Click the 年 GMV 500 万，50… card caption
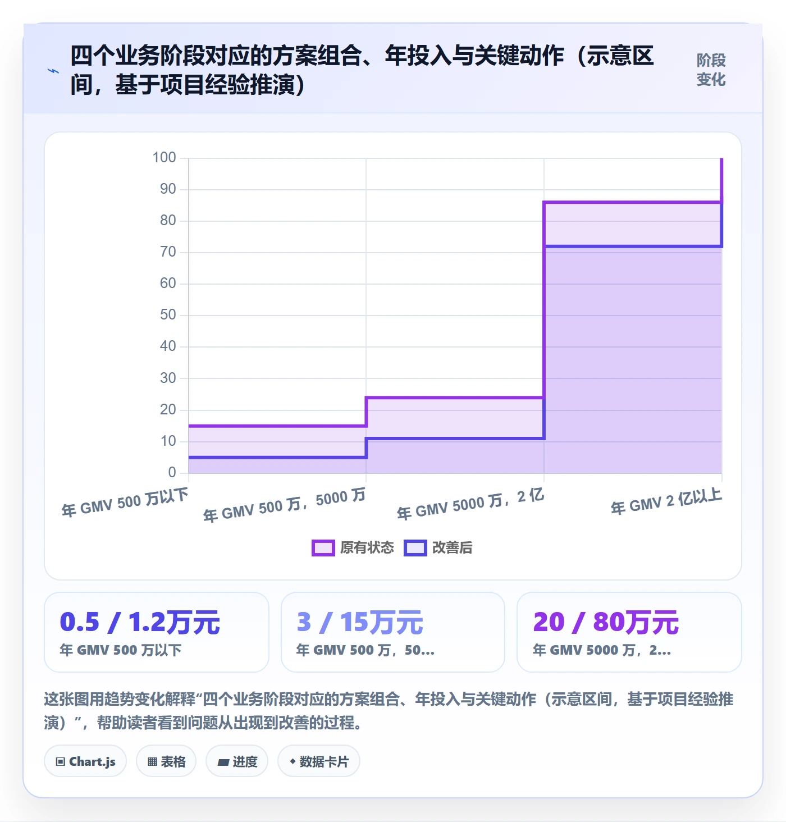This screenshot has width=786, height=822. tap(365, 650)
